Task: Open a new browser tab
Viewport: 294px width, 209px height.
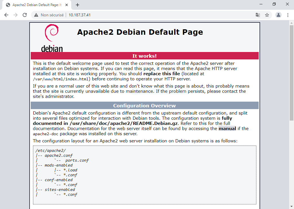Action: coord(78,5)
